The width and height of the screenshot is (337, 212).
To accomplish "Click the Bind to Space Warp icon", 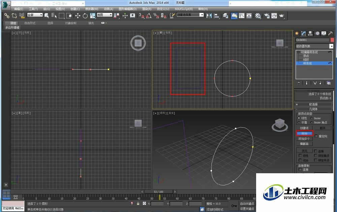I will click(22, 16).
